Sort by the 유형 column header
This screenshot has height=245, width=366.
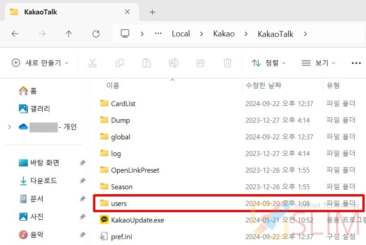click(333, 85)
